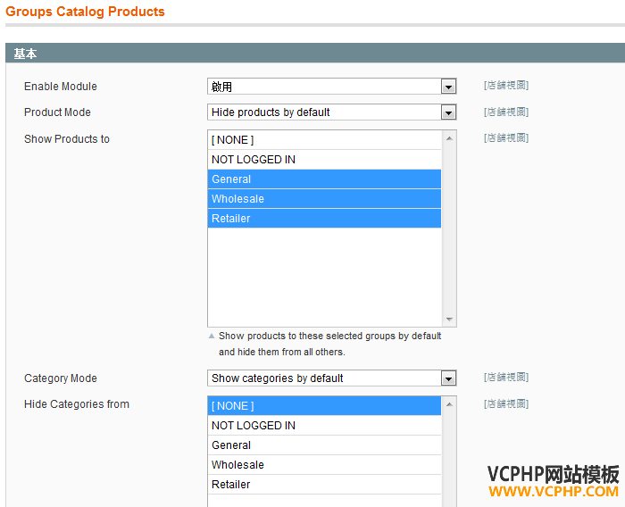625x507 pixels.
Task: Select [ NONE ] in Hide Categories from list
Action: [x=324, y=406]
